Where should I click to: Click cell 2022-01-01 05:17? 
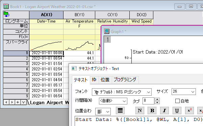click(46, 85)
